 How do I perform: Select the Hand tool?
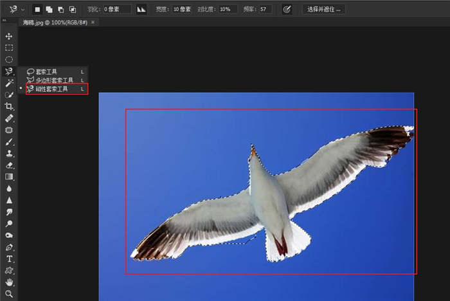tap(9, 282)
